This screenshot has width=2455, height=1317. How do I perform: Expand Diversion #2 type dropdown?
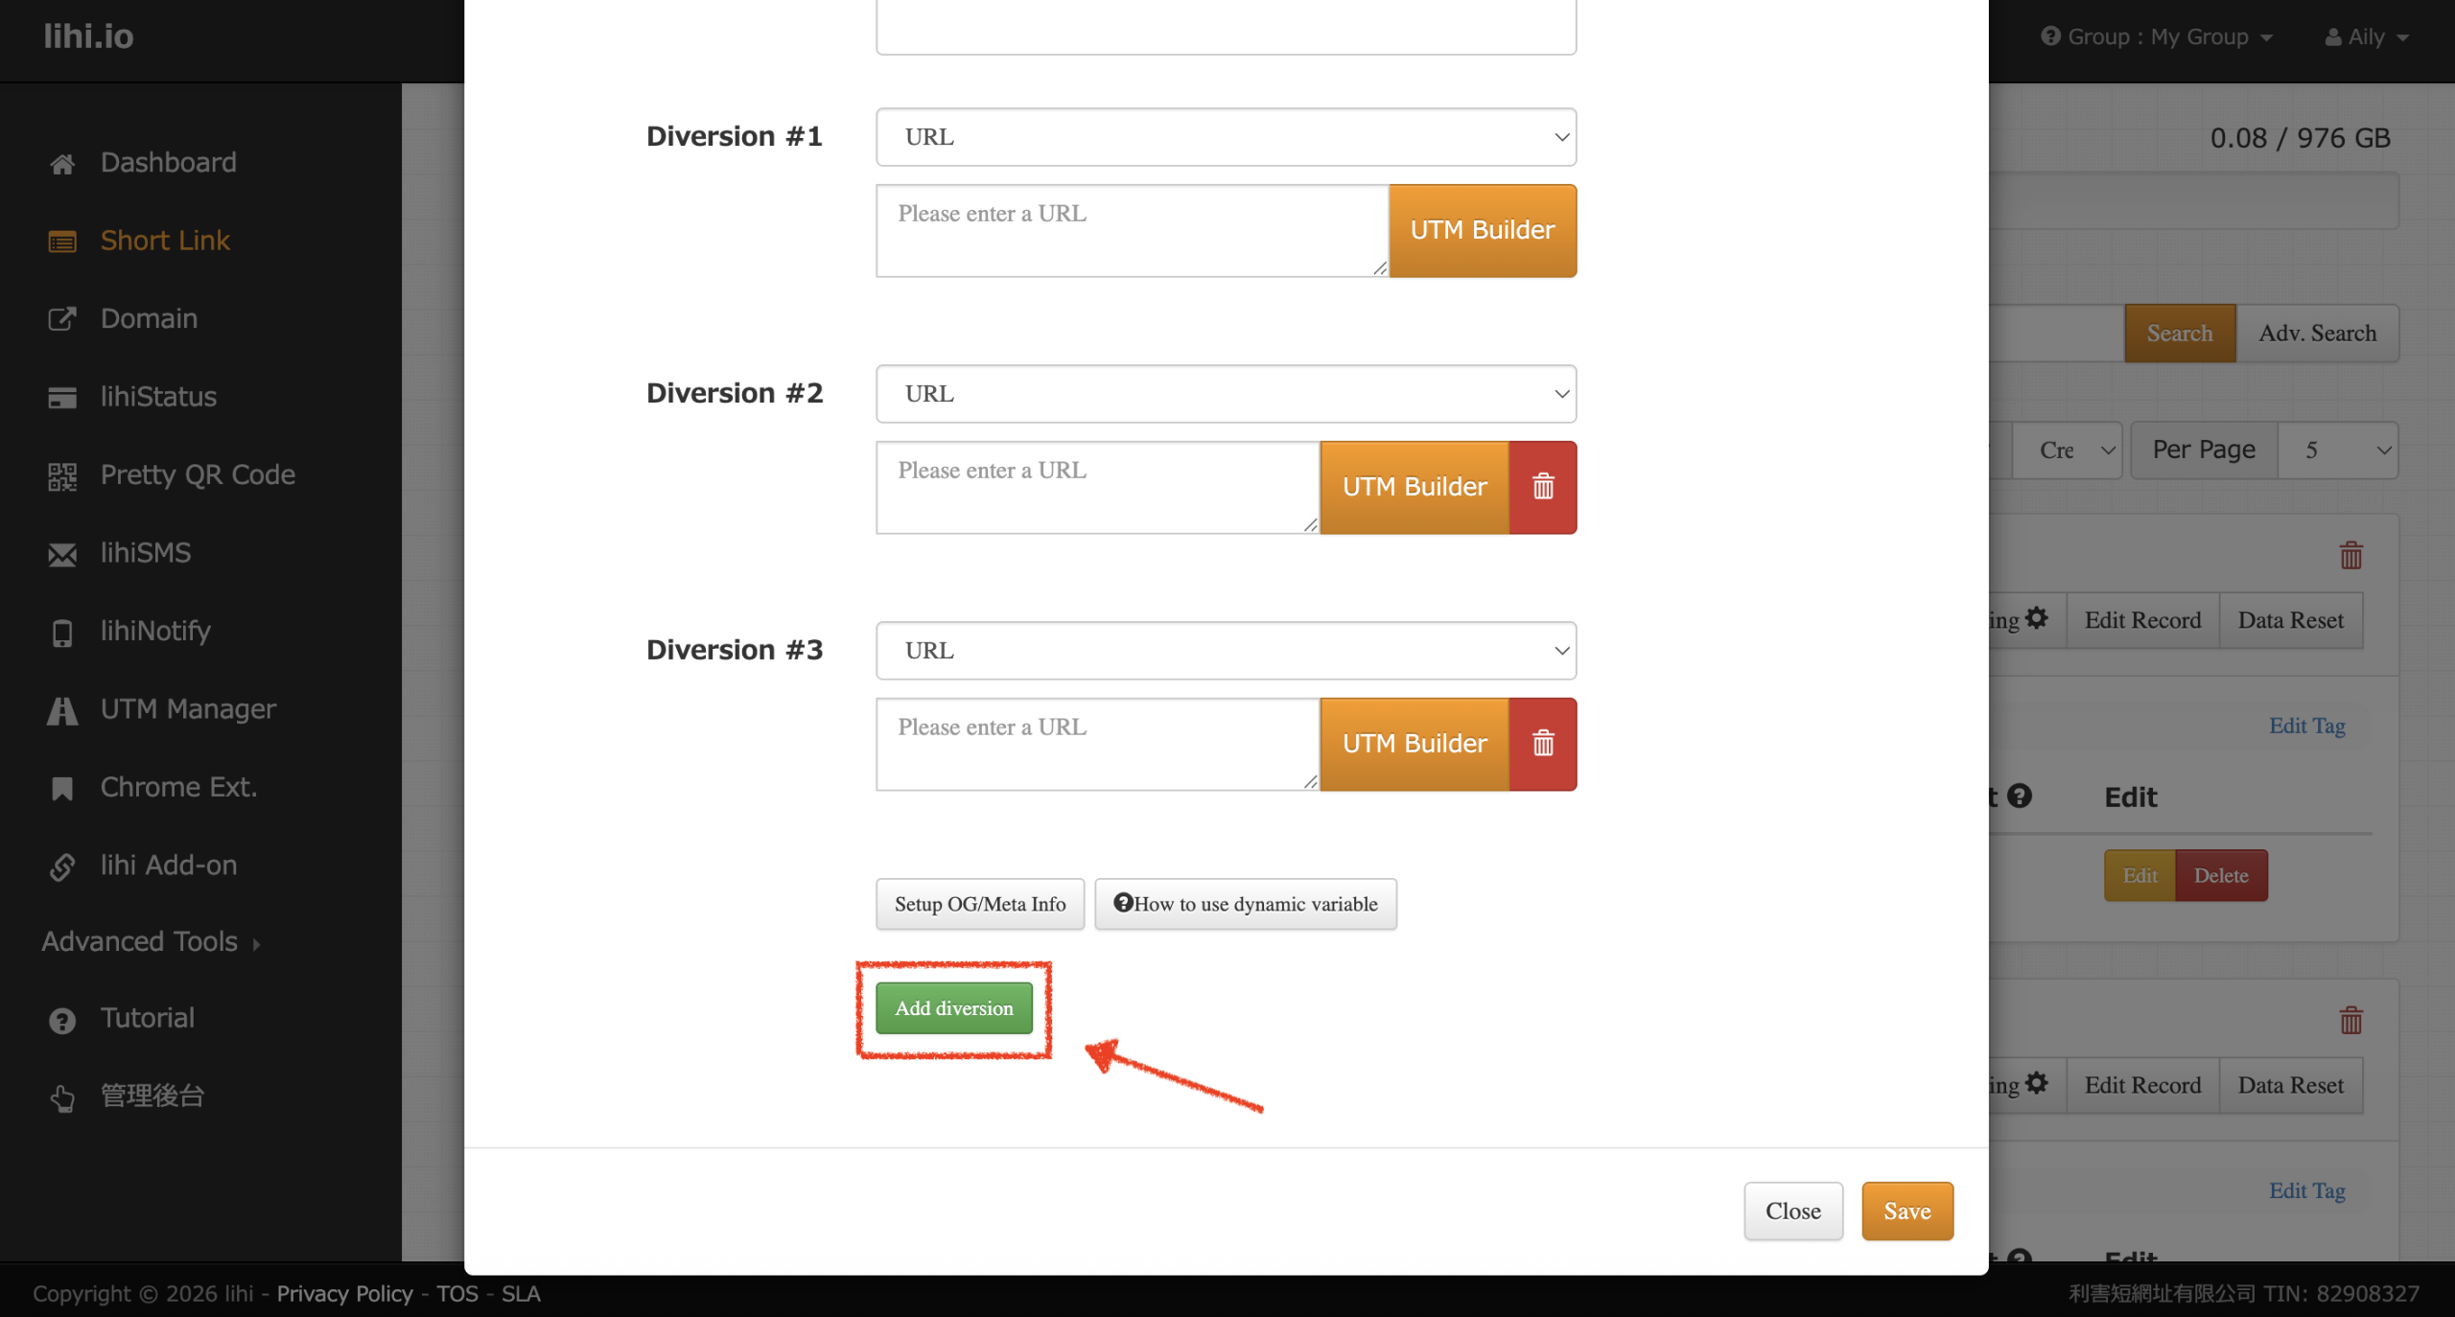(x=1225, y=394)
